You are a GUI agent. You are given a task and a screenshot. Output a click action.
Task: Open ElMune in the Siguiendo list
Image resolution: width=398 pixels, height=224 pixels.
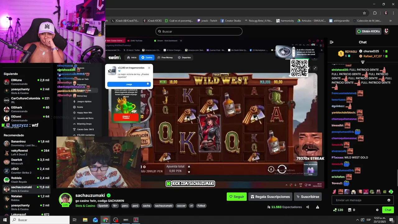point(26,82)
